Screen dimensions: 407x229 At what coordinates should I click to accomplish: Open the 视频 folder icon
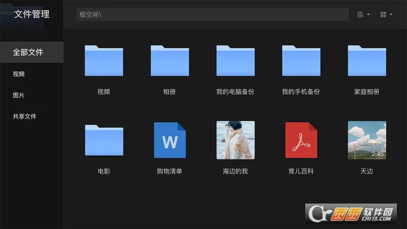[104, 61]
